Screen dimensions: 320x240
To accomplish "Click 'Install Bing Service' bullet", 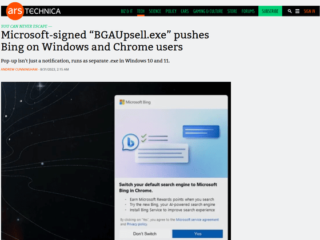I will [x=172, y=210].
